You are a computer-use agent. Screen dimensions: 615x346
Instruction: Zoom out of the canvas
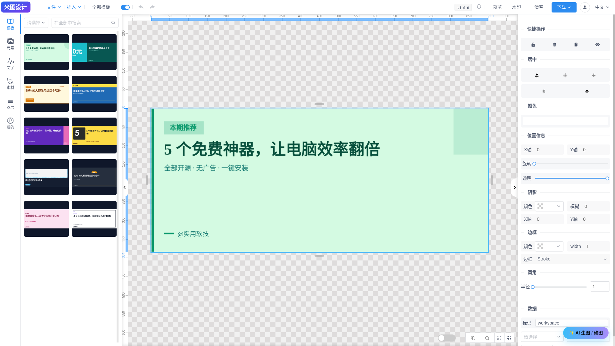tap(487, 338)
